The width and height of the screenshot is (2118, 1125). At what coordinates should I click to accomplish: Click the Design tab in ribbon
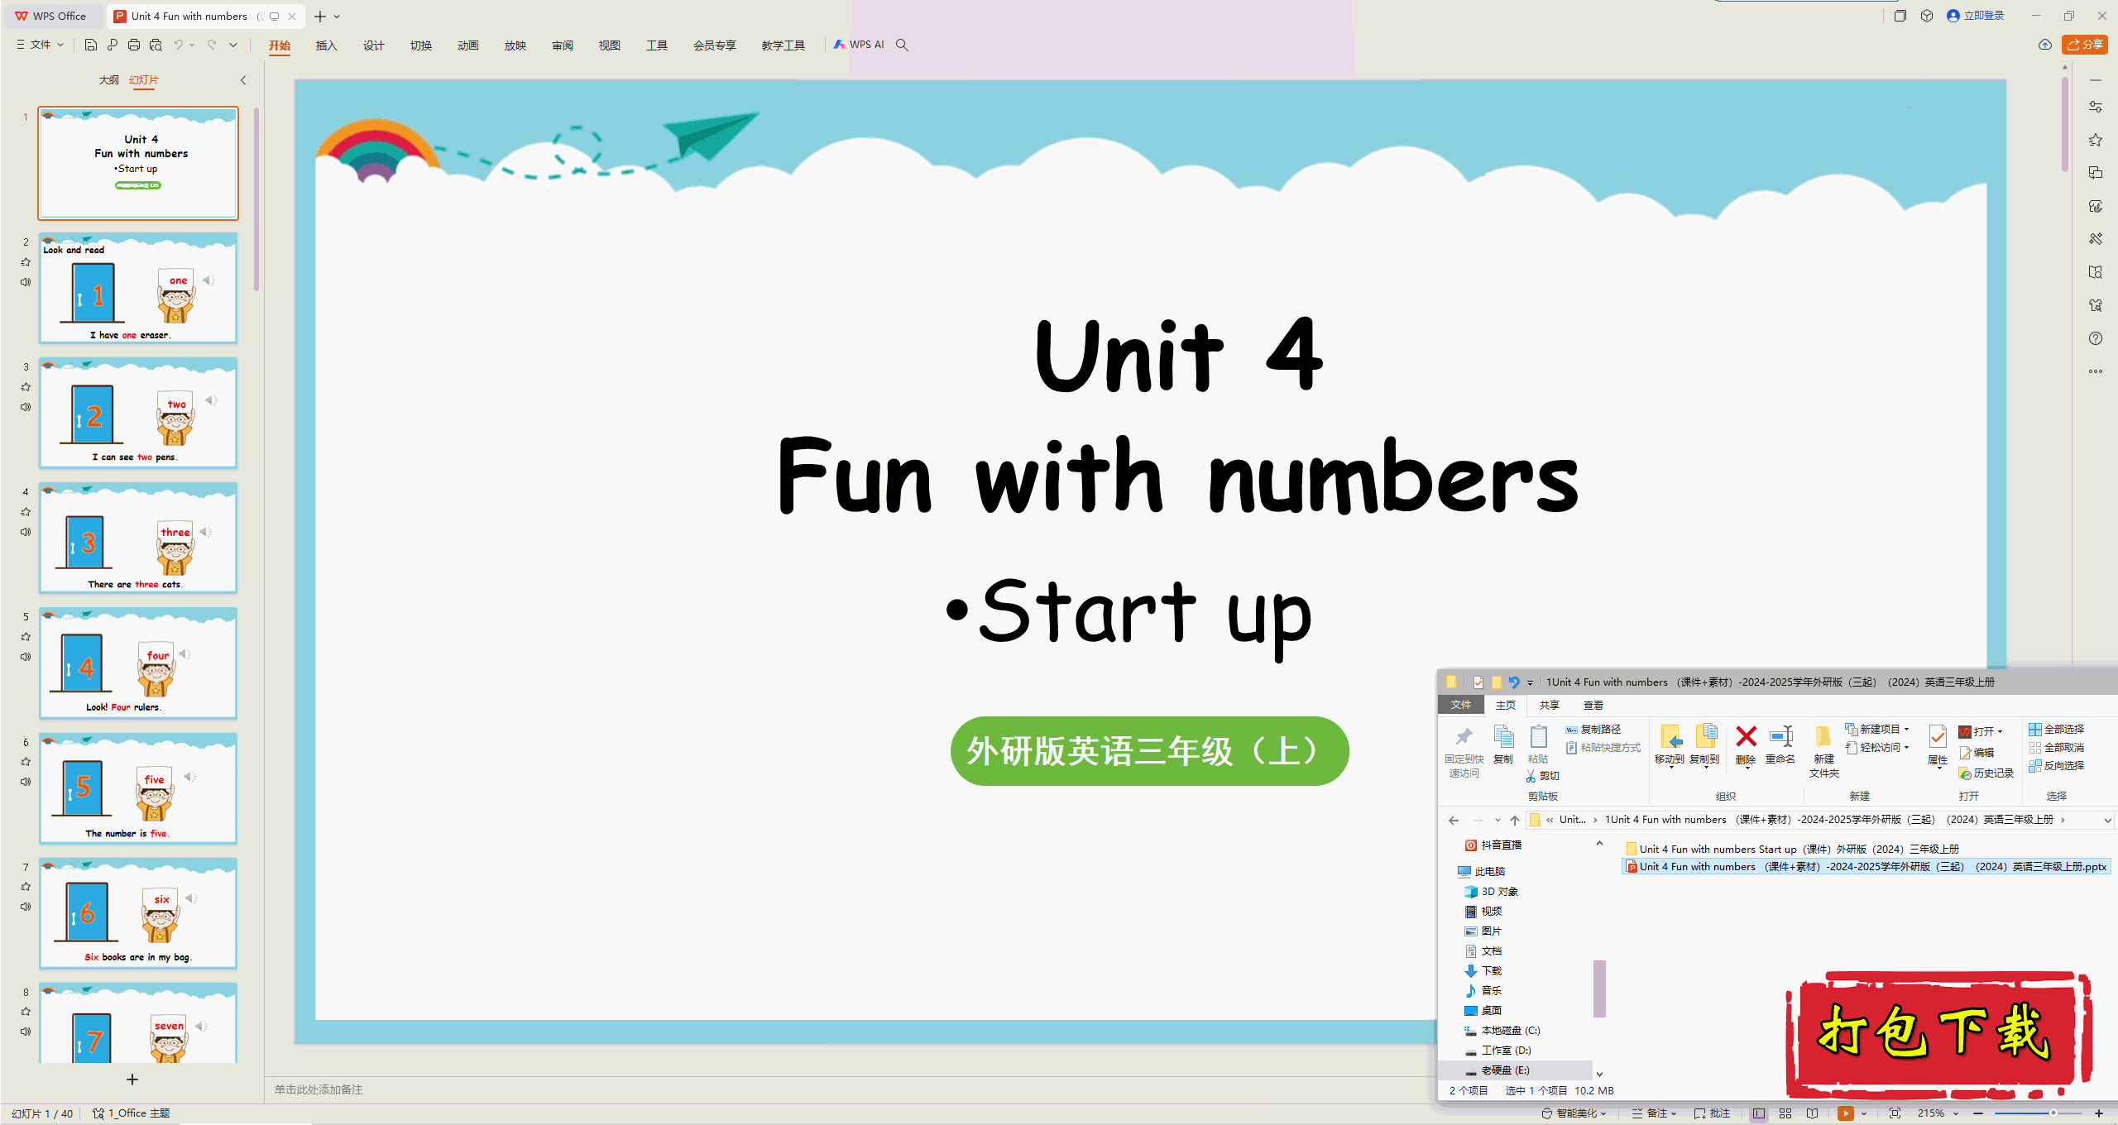[371, 45]
